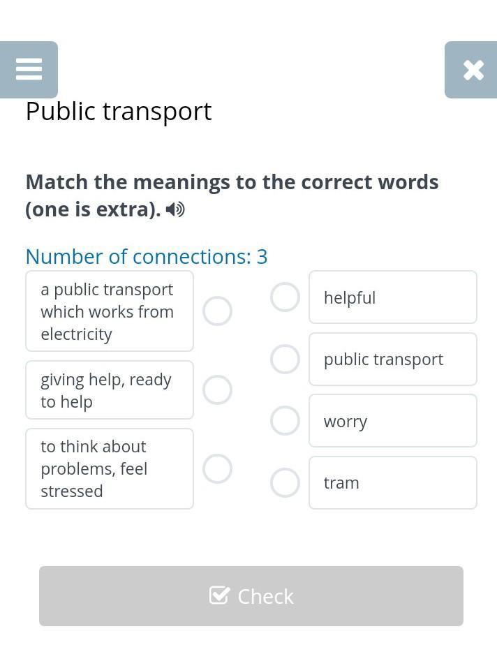The width and height of the screenshot is (497, 645).
Task: Click the 'worry' word box
Action: point(393,420)
